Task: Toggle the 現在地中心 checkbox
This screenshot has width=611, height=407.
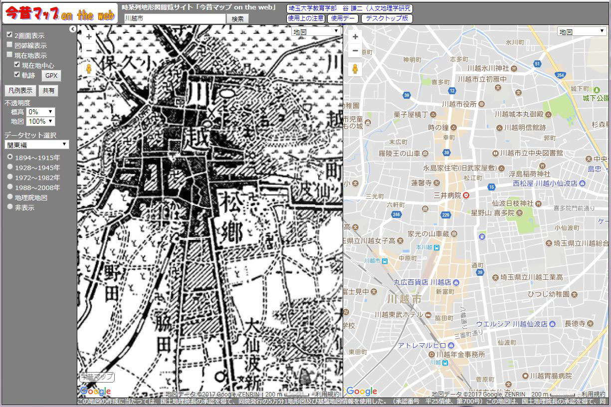Action: pos(17,65)
